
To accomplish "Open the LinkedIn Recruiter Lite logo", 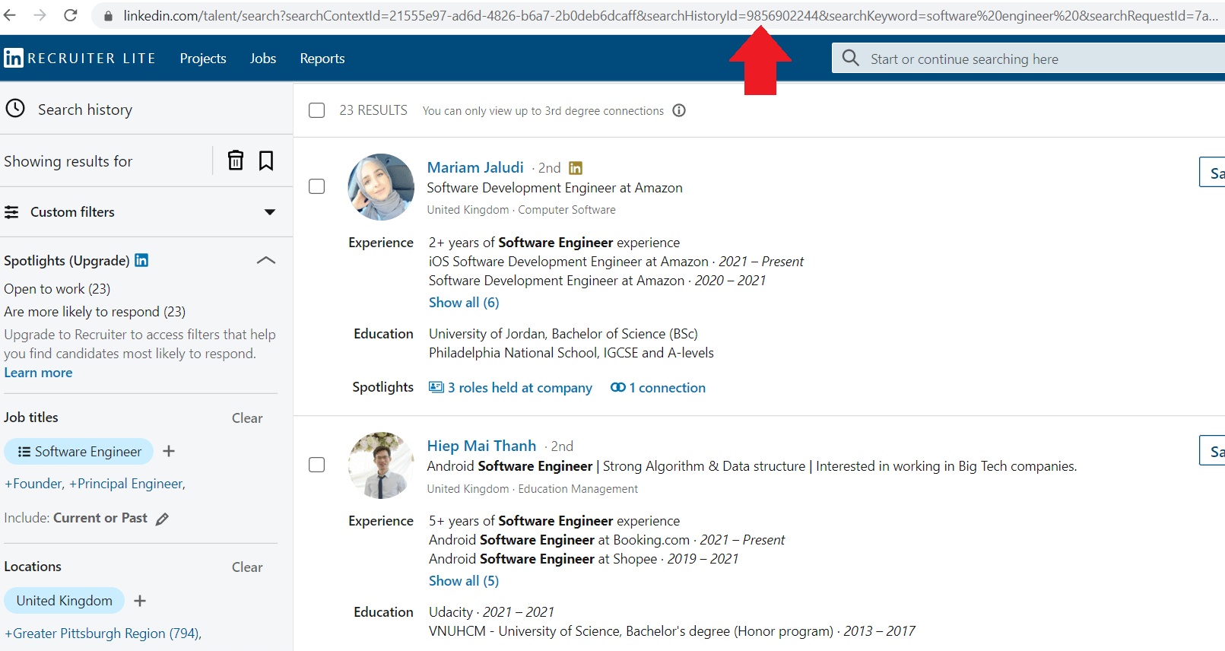I will [x=79, y=59].
